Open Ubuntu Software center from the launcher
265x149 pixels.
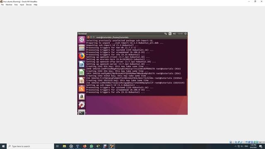(82, 89)
